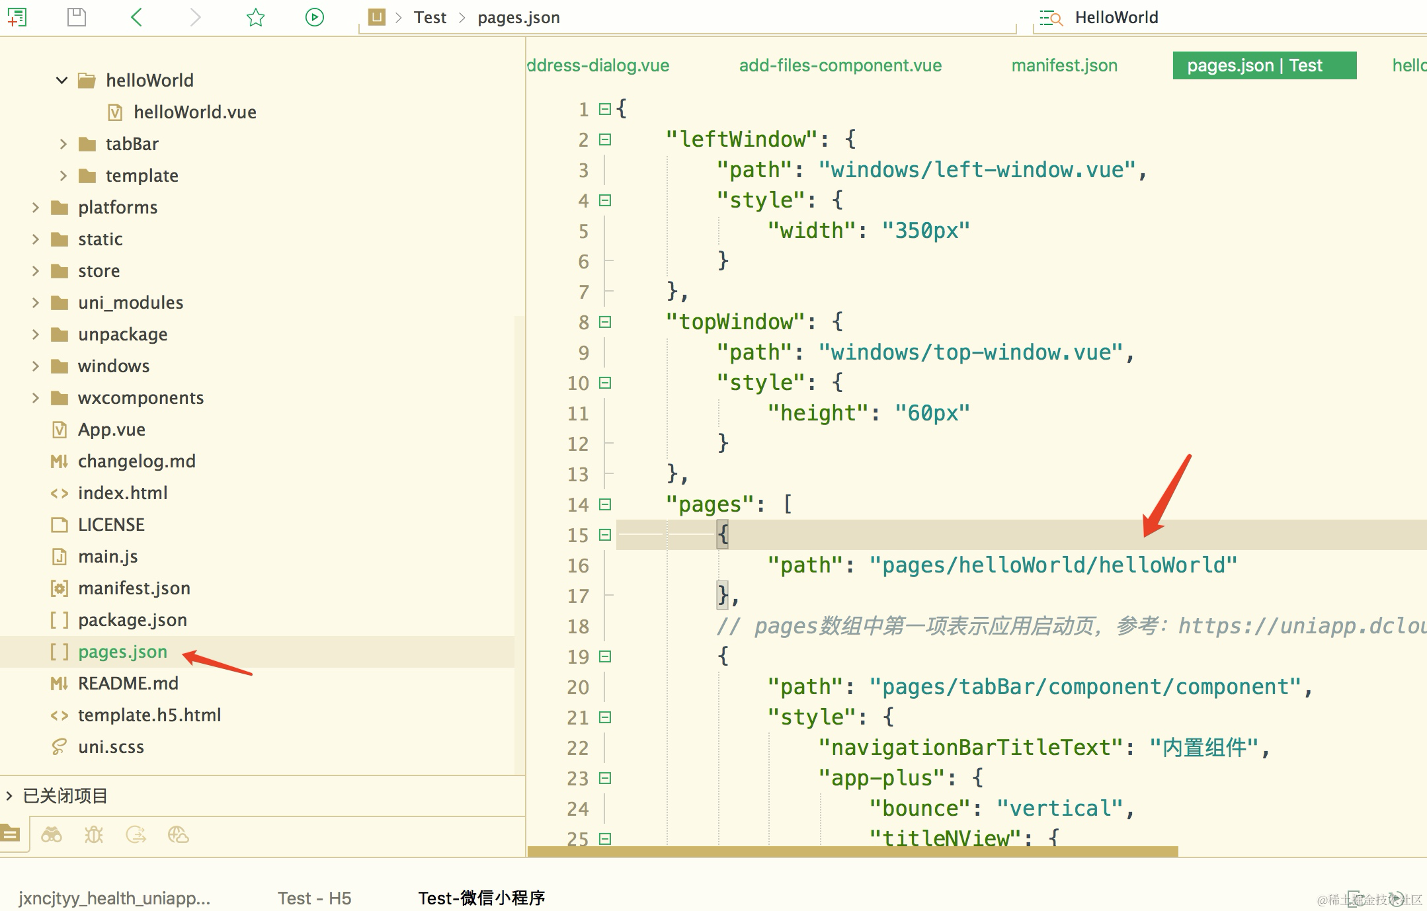Open the Test-微信小程序 console tab
1427x911 pixels.
point(481,898)
